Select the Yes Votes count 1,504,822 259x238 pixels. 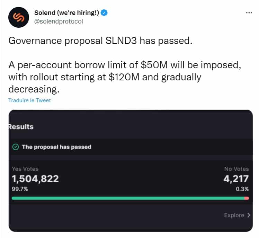tap(35, 179)
